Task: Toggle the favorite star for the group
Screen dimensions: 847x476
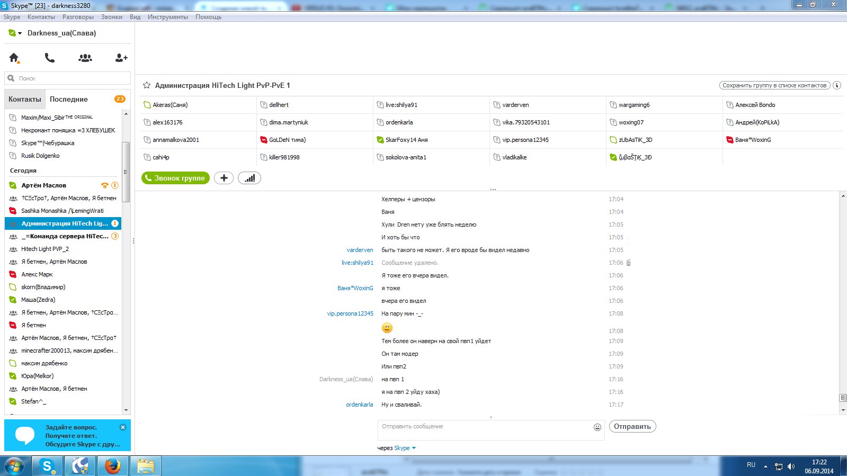Action: click(147, 85)
